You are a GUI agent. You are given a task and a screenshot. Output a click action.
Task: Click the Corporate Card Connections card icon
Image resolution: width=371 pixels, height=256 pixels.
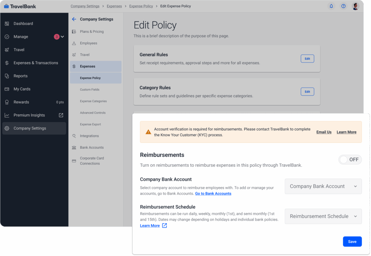coord(74,161)
